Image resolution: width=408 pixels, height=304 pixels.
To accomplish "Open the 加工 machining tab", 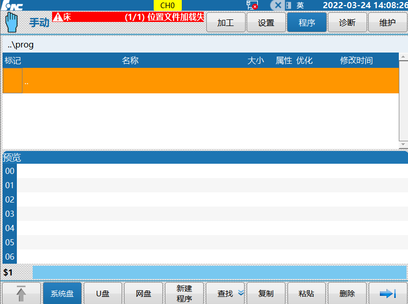I will [x=225, y=22].
